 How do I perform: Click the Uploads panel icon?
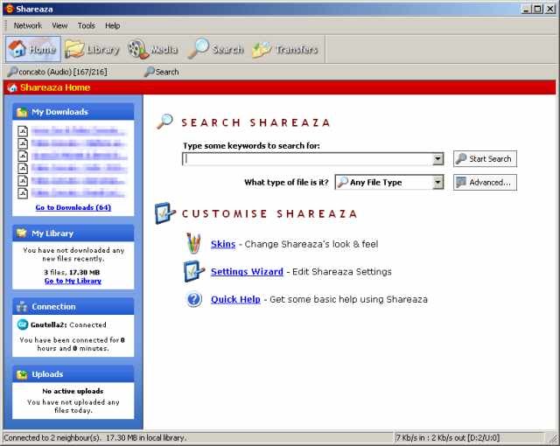[x=22, y=374]
